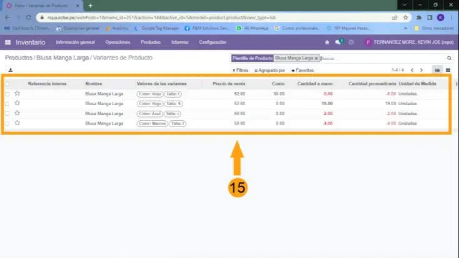Image resolution: width=459 pixels, height=258 pixels.
Task: Open the activities clock icon
Action: tap(351, 42)
